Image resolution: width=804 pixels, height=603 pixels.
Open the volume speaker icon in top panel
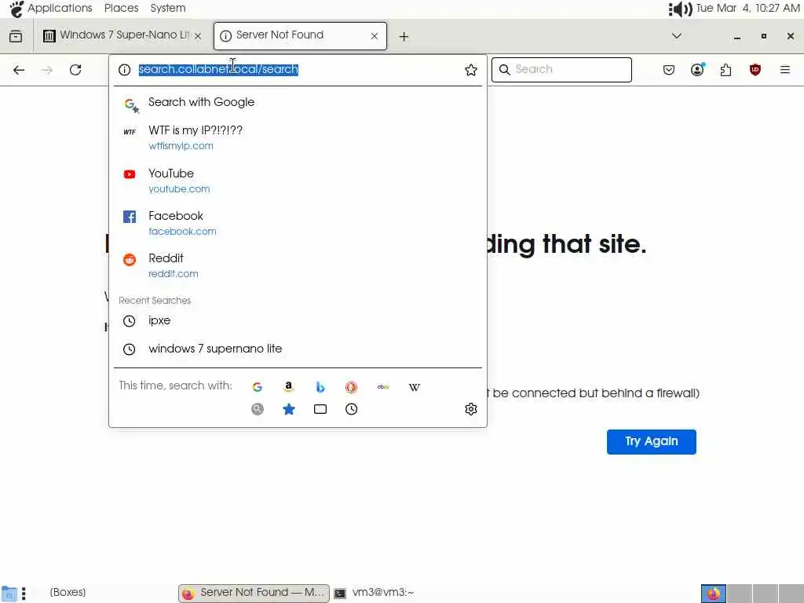[x=681, y=9]
